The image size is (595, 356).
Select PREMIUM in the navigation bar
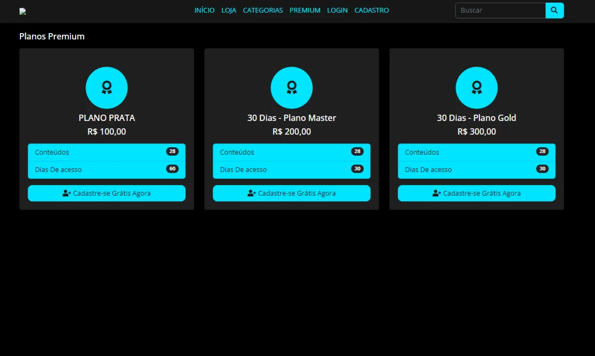click(305, 11)
